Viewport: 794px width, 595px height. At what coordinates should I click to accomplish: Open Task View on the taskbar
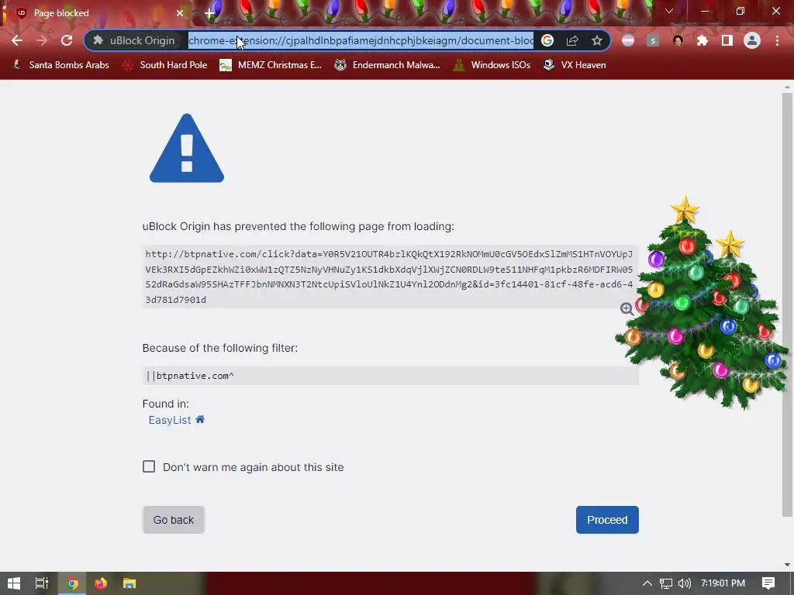42,583
